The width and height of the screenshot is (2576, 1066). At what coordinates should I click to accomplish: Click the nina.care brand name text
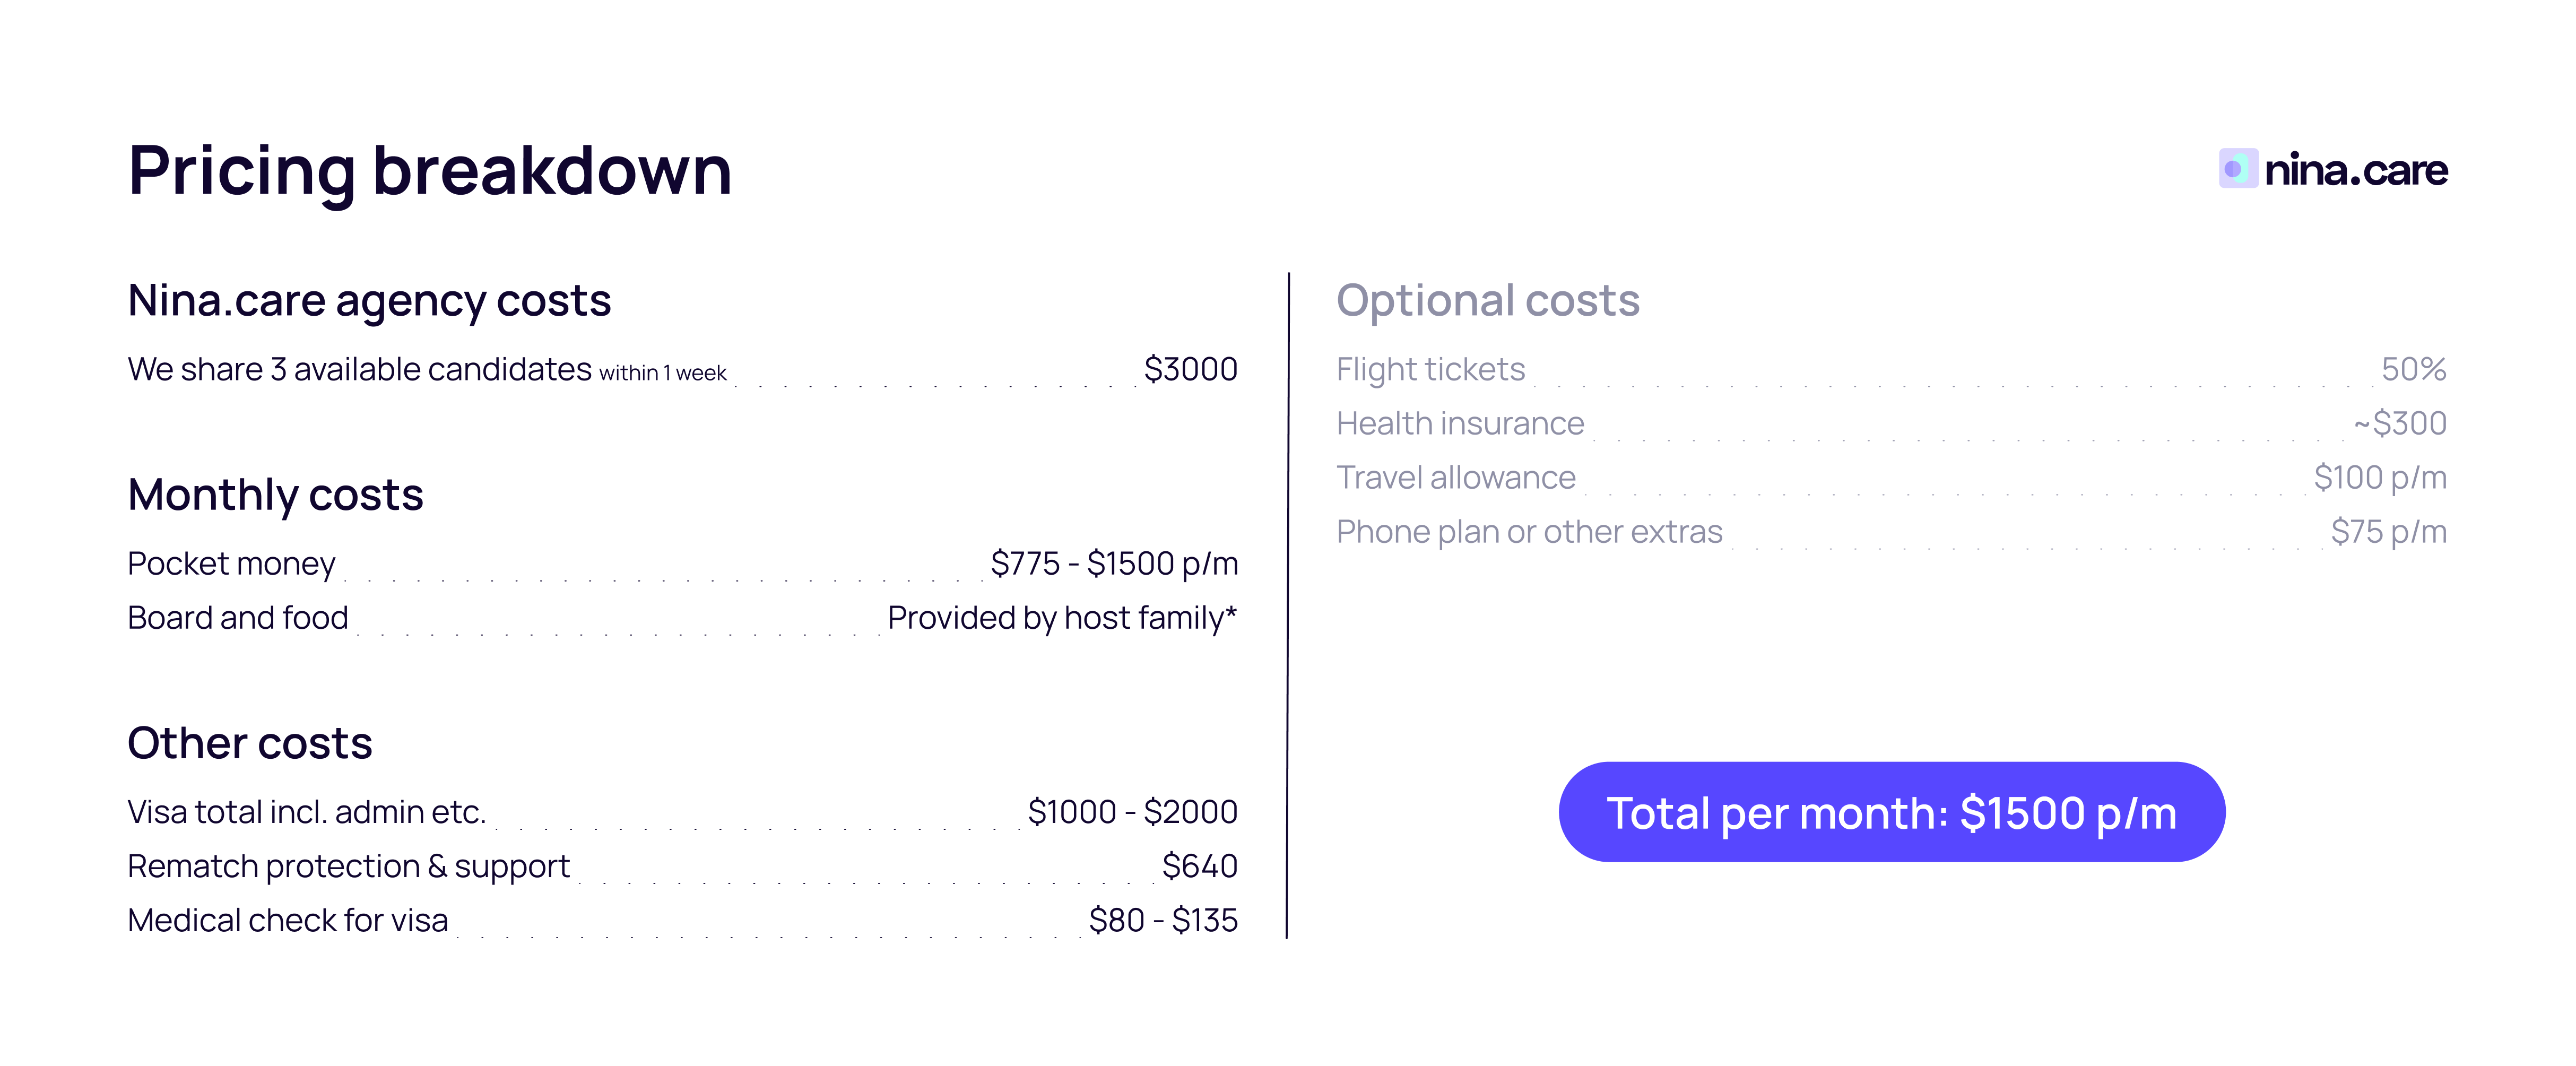point(2355,170)
